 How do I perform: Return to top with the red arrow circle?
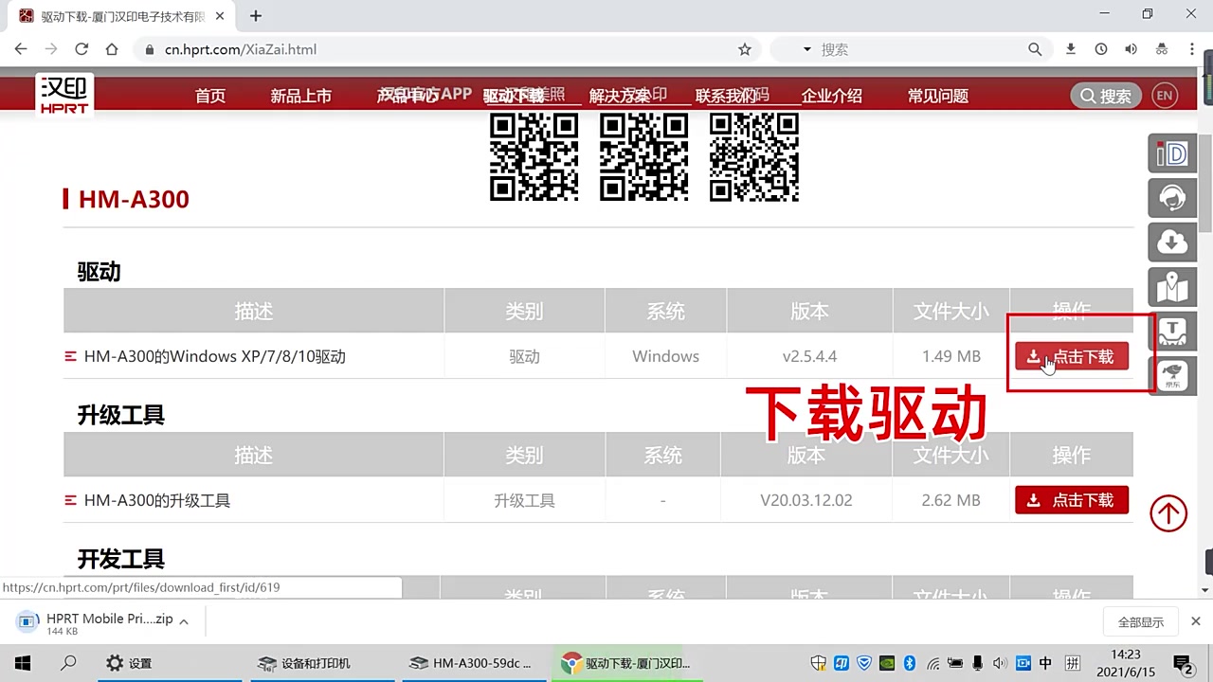[1168, 513]
